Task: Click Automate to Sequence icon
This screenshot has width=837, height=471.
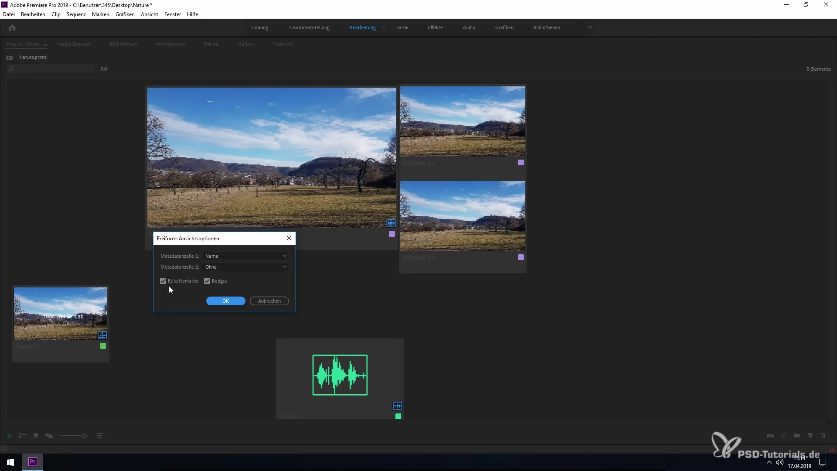Action: (770, 436)
